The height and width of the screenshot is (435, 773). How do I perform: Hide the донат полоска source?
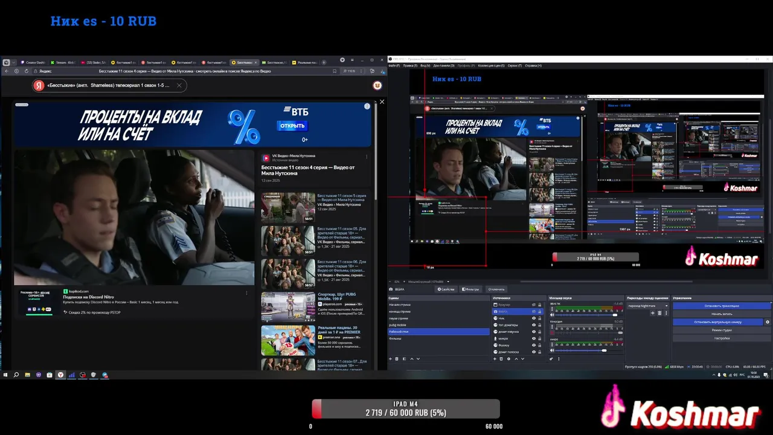point(534,352)
